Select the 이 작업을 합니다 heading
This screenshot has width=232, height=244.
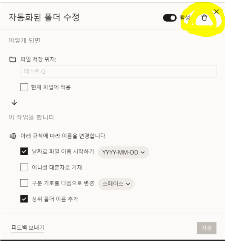31,117
